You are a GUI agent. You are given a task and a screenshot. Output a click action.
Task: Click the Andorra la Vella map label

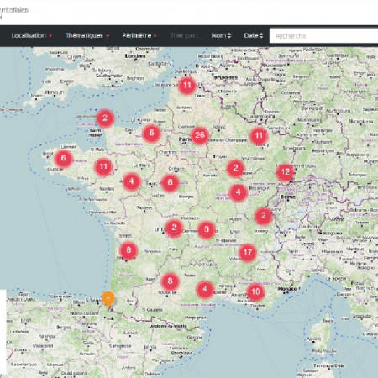[x=168, y=326]
